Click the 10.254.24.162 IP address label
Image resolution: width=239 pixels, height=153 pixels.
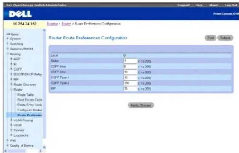(25, 24)
